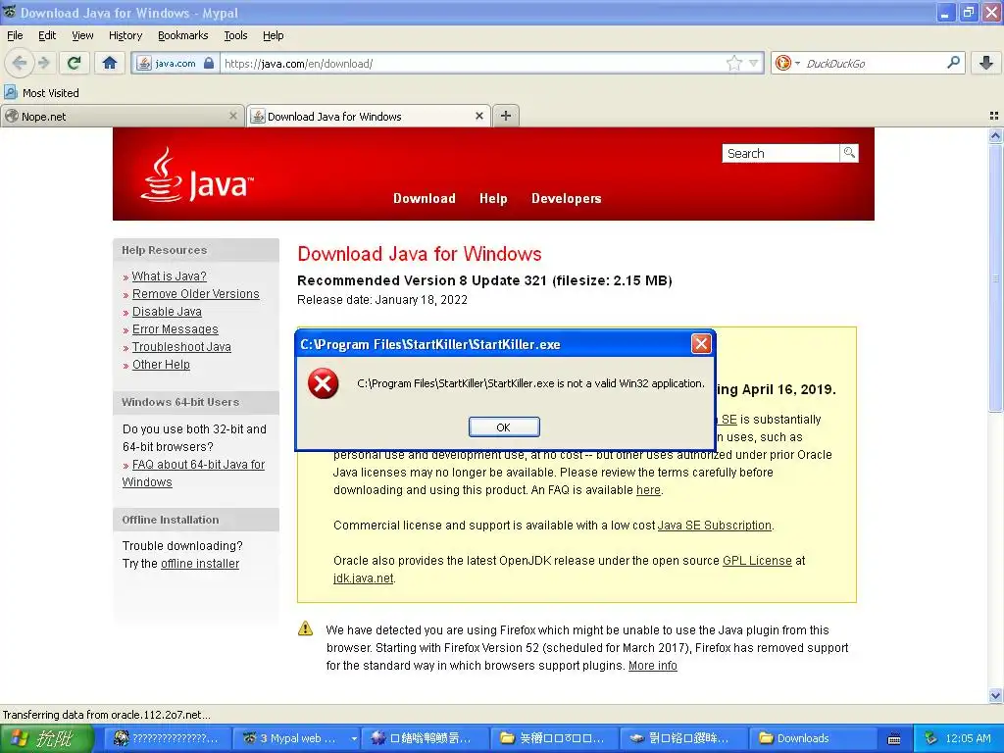Open the Disable Java link
The image size is (1004, 753).
pos(167,312)
